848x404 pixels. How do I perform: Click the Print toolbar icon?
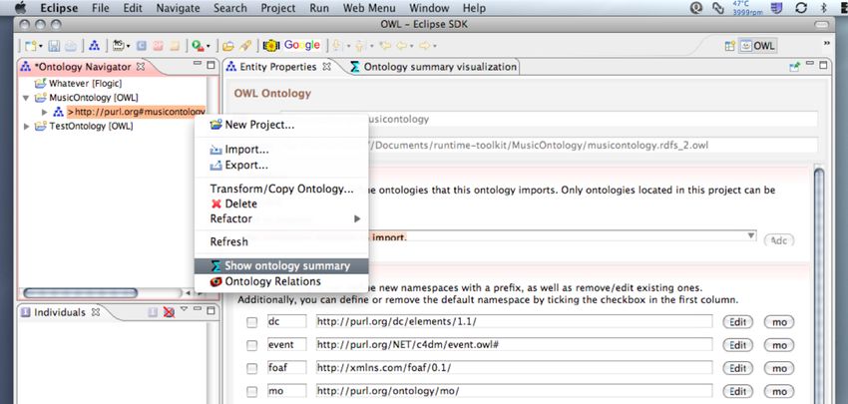[71, 46]
